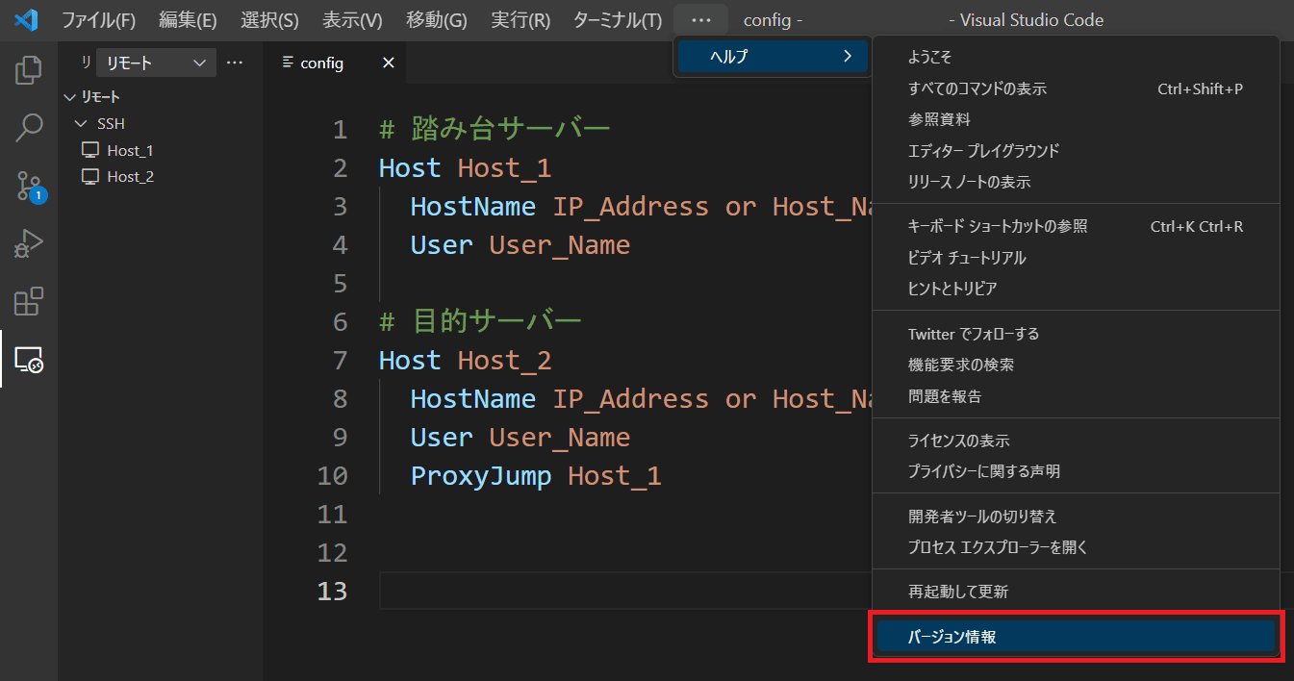Viewport: 1294px width, 681px height.
Task: Click Host Host_2 on line 7
Action: click(466, 361)
